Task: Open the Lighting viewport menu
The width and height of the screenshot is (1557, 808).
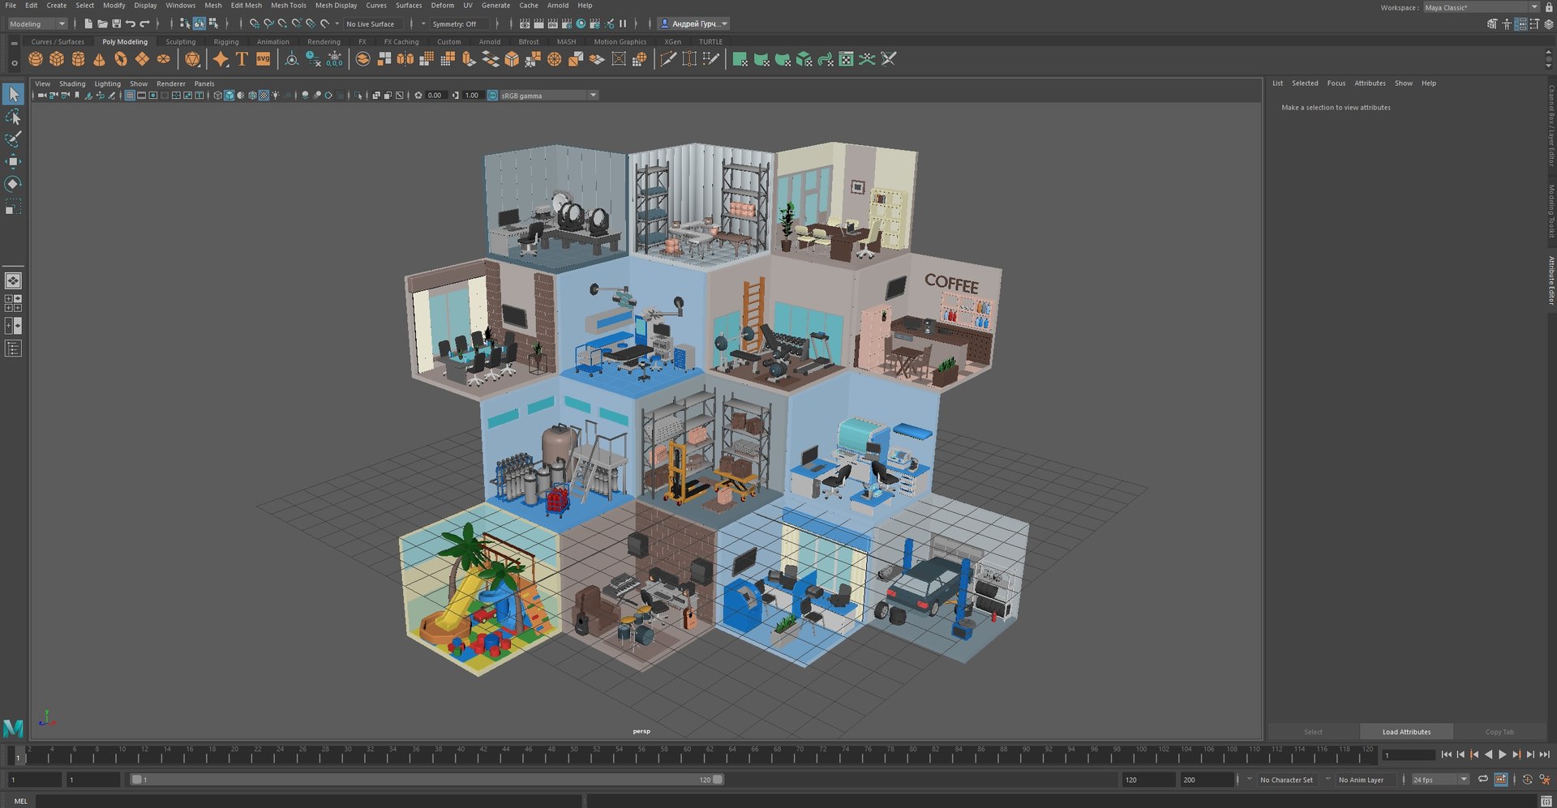Action: pos(107,83)
